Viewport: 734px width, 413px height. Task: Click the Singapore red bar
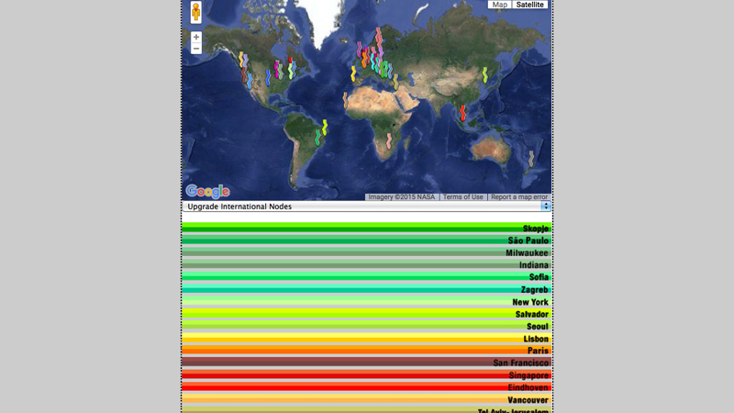pyautogui.click(x=367, y=375)
